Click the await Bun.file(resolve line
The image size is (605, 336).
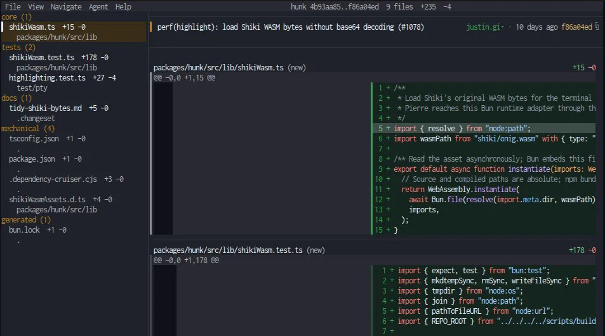(x=484, y=200)
